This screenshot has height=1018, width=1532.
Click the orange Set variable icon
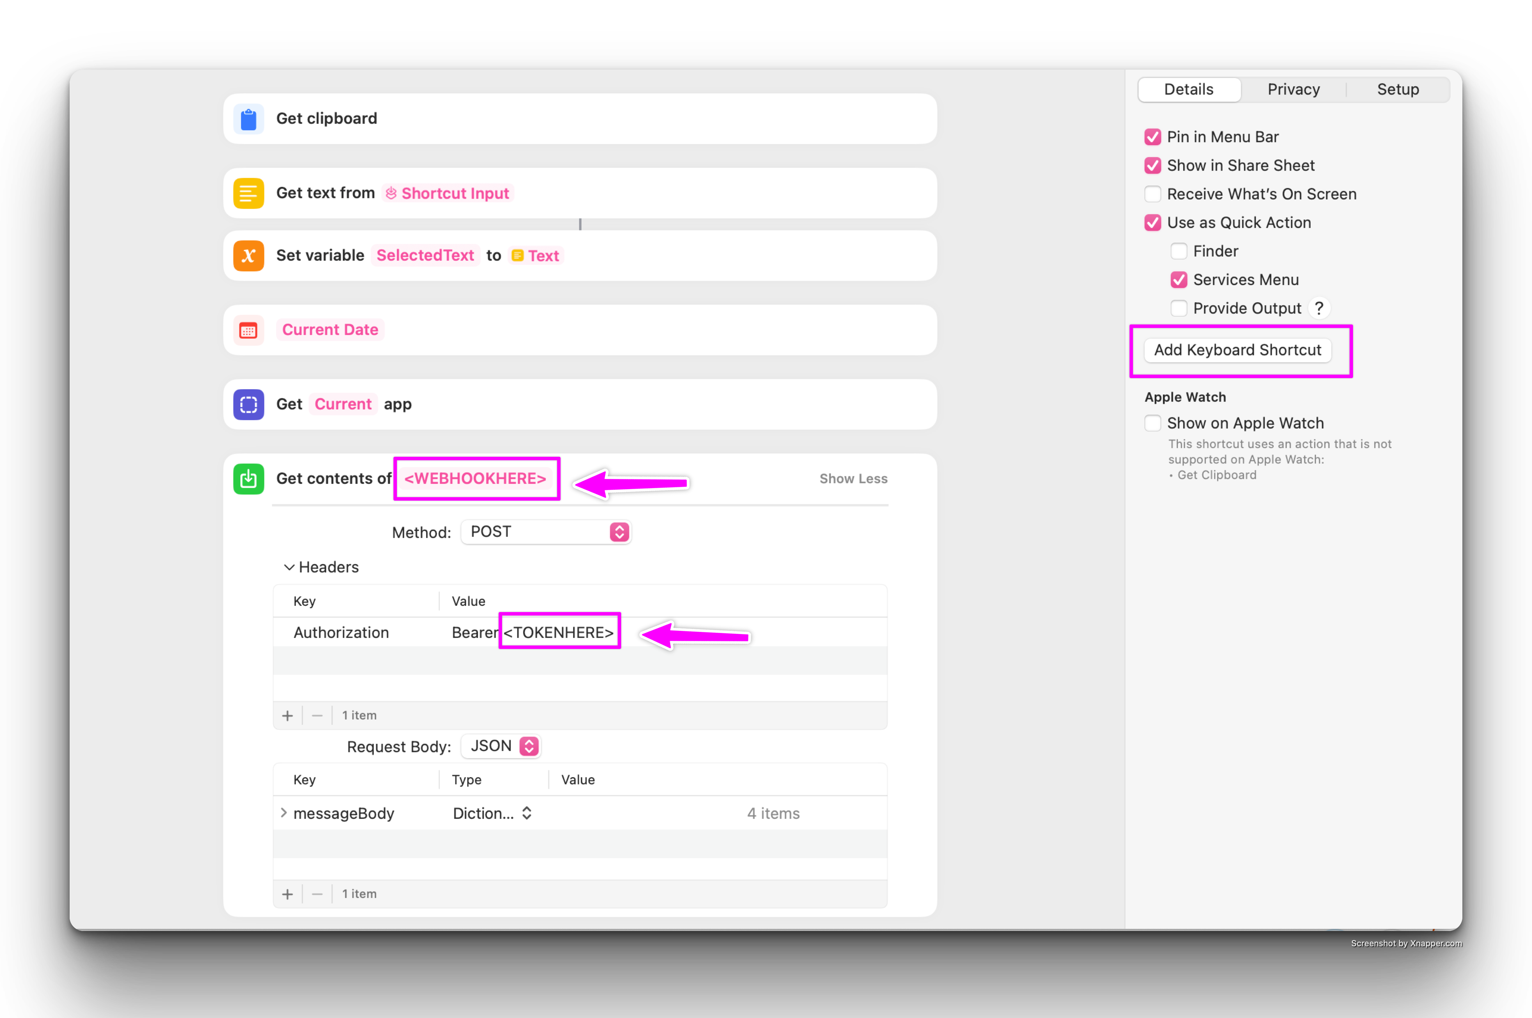coord(249,256)
